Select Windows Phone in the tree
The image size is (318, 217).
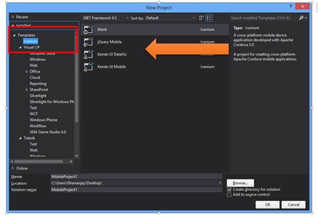click(x=43, y=119)
